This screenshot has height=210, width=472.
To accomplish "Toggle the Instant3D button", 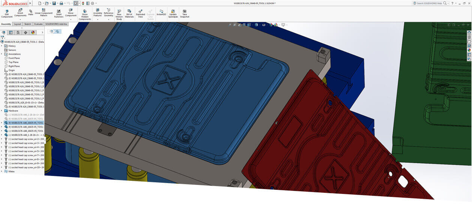I will tap(161, 12).
